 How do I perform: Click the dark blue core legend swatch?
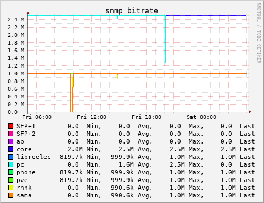pyautogui.click(x=10, y=149)
